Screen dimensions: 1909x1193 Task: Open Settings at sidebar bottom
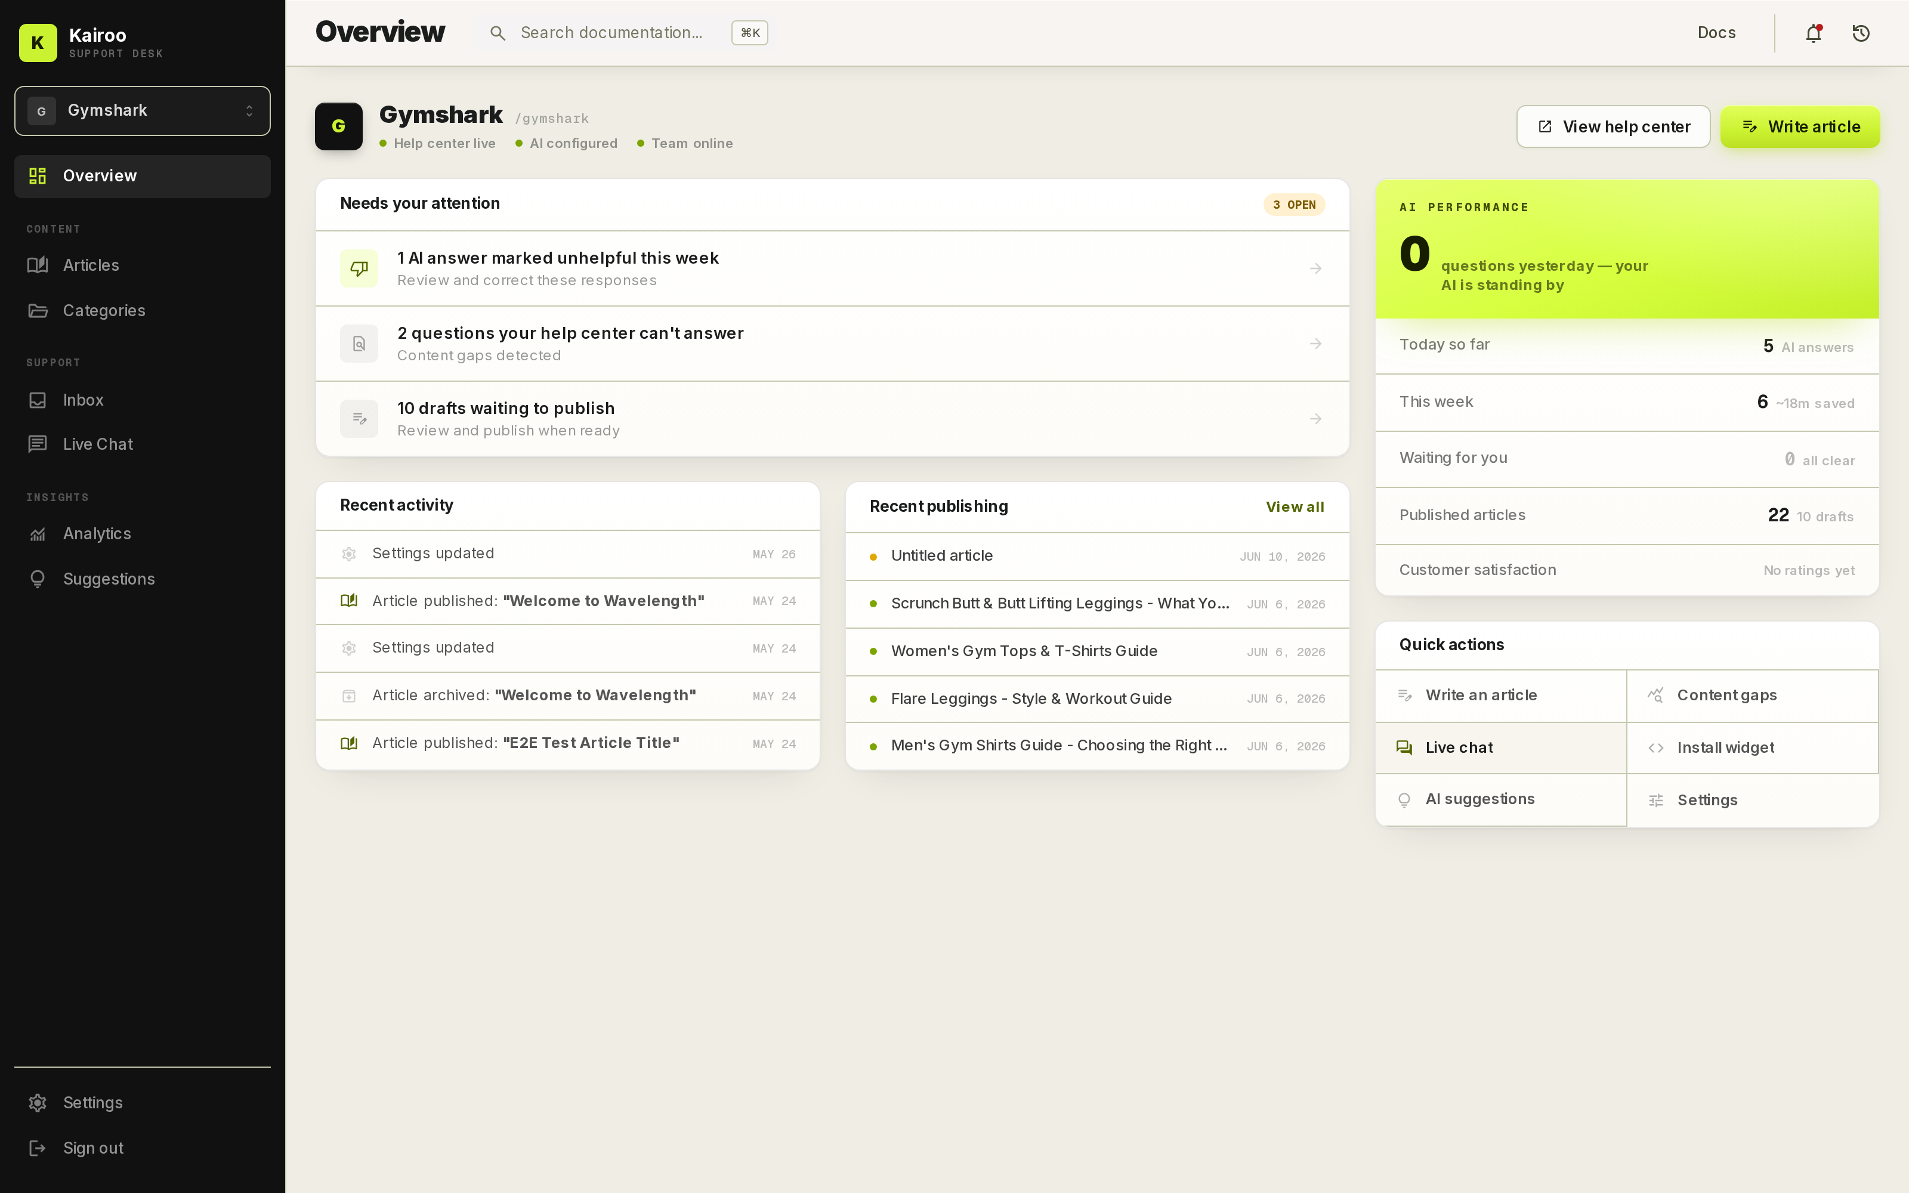(x=142, y=1102)
